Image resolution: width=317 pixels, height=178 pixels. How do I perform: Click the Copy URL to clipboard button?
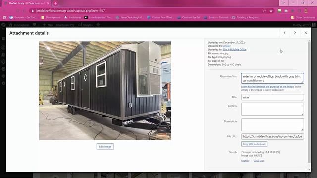click(x=254, y=144)
